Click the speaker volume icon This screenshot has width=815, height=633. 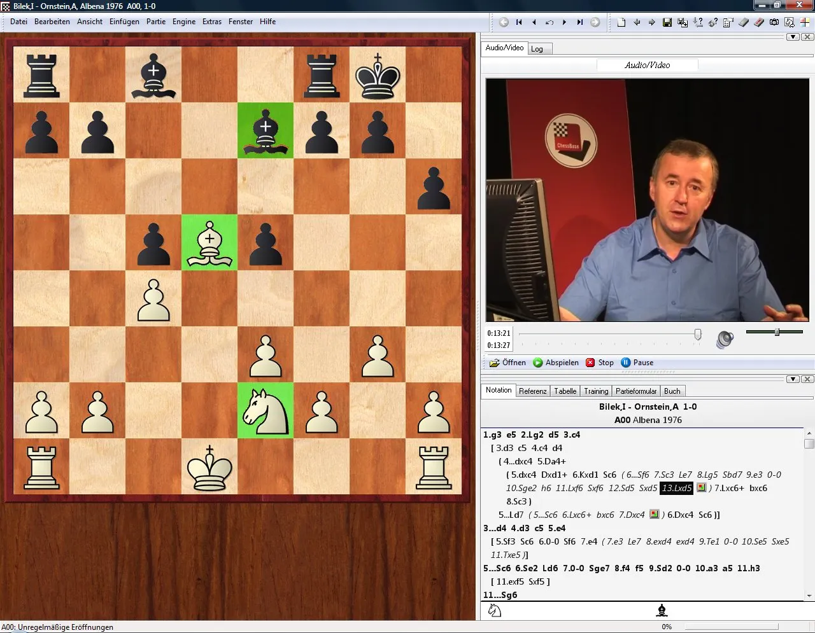[x=725, y=339]
